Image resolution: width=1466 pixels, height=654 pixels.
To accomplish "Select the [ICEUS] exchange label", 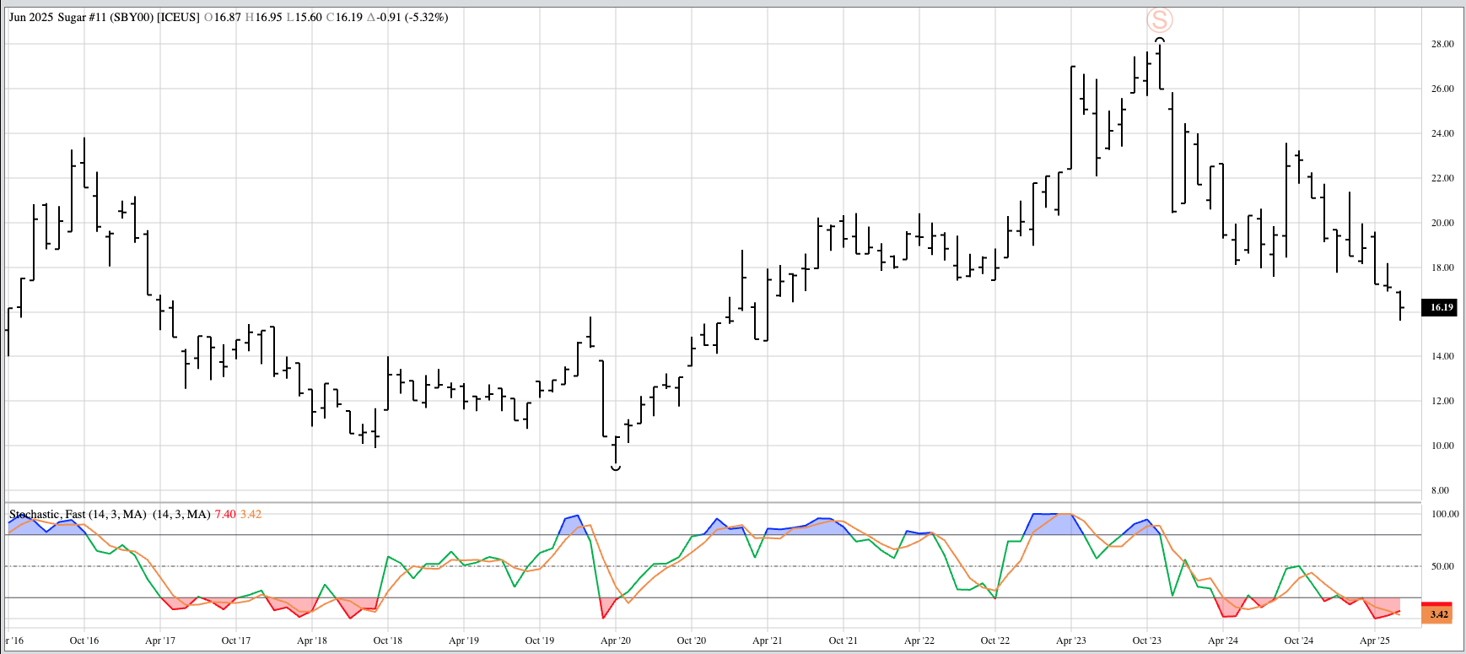I will tap(178, 17).
